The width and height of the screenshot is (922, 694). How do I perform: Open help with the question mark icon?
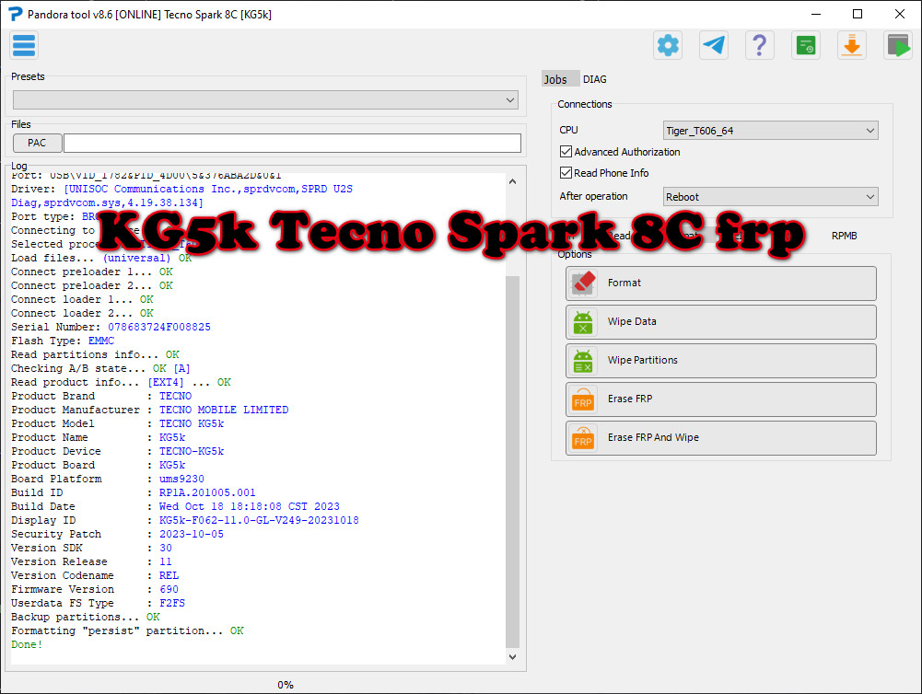pyautogui.click(x=759, y=45)
